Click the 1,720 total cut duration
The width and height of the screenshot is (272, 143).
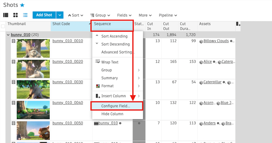coord(191,35)
